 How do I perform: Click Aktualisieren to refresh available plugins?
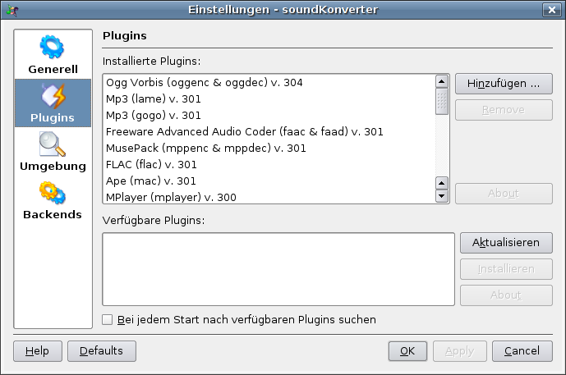pos(506,243)
